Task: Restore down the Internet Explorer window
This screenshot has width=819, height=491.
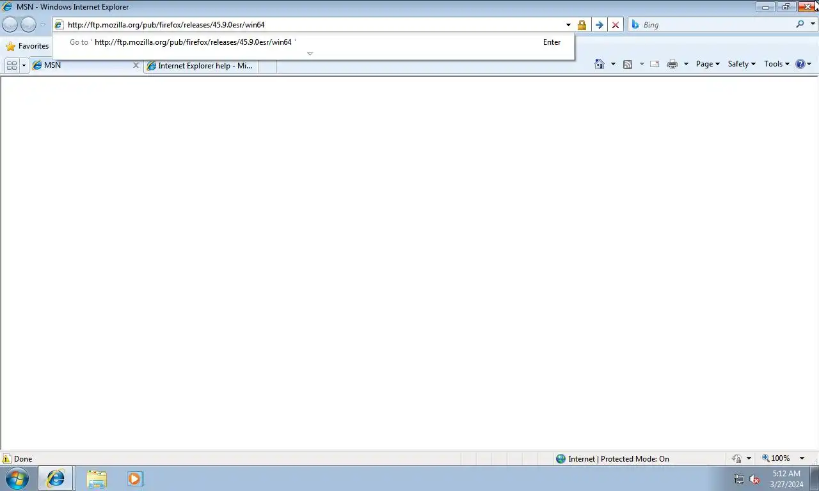Action: tap(786, 7)
